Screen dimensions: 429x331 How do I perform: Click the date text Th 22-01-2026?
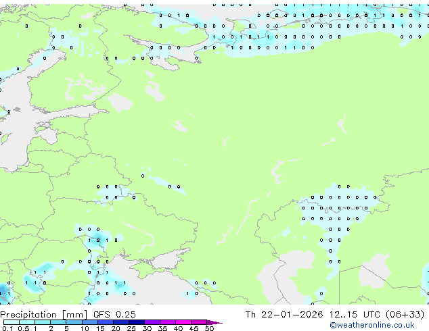pos(284,315)
